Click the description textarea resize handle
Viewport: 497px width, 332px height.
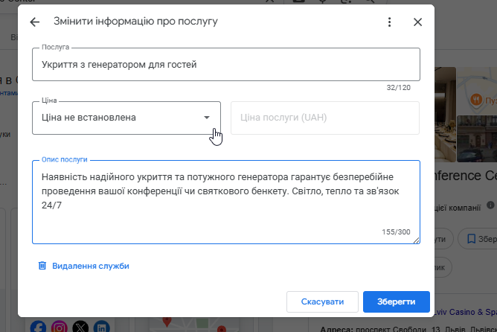point(416,240)
